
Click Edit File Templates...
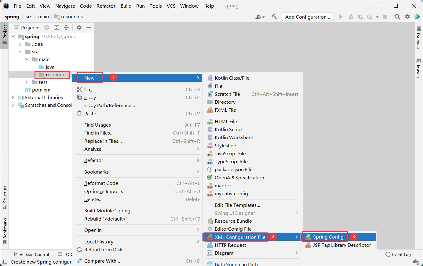point(252,205)
